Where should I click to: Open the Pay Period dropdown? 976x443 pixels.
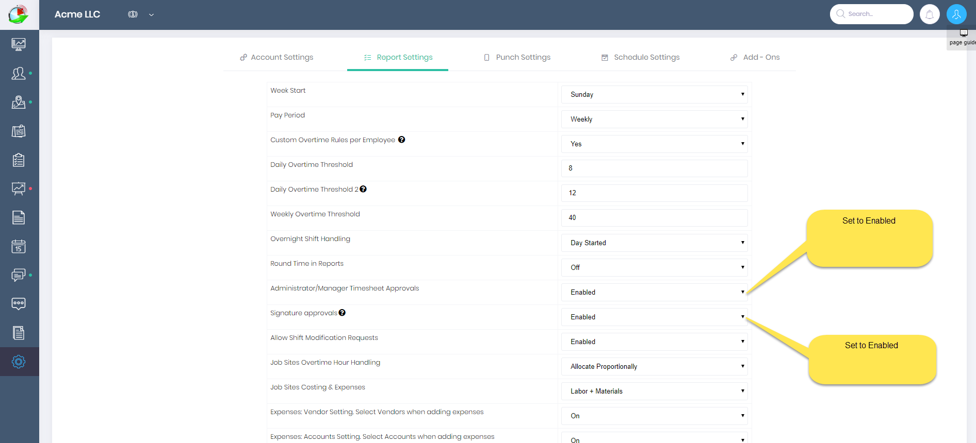[x=654, y=119]
